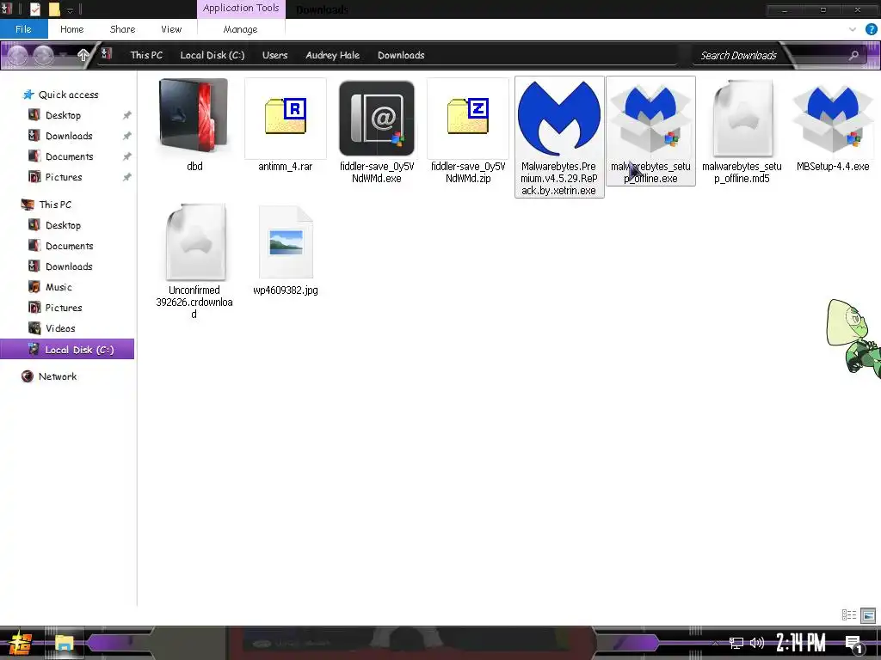Open Pictures under This PC

pos(64,308)
